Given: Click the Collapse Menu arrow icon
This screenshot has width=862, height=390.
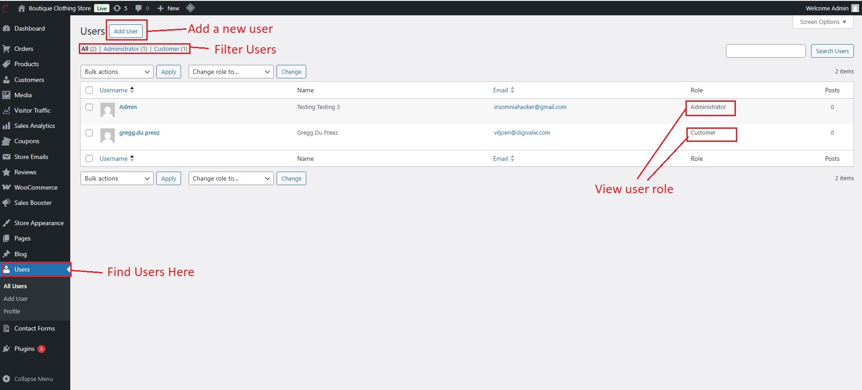Looking at the screenshot, I should pyautogui.click(x=6, y=379).
